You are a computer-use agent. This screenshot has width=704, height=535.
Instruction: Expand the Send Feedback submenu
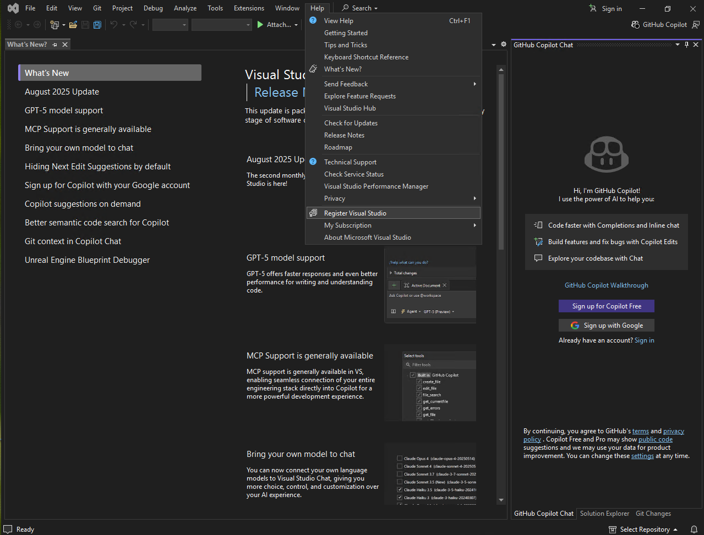click(474, 84)
